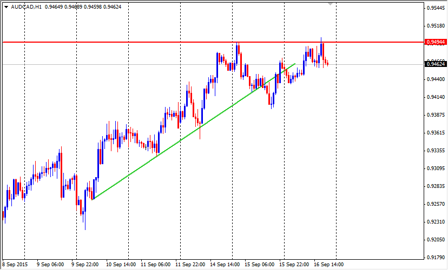Click the 15 Sep 22:00 time label
Image resolution: width=448 pixels, height=270 pixels.
294,265
